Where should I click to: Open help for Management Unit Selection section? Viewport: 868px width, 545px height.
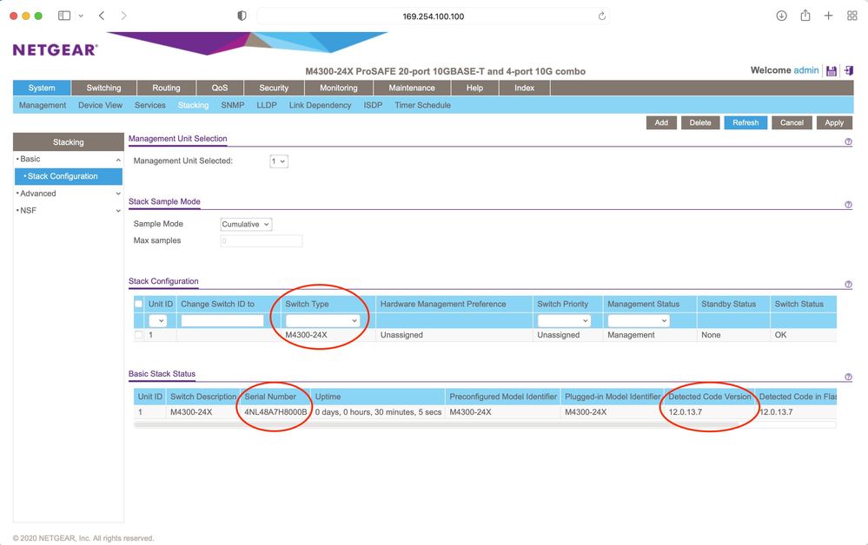tap(848, 141)
